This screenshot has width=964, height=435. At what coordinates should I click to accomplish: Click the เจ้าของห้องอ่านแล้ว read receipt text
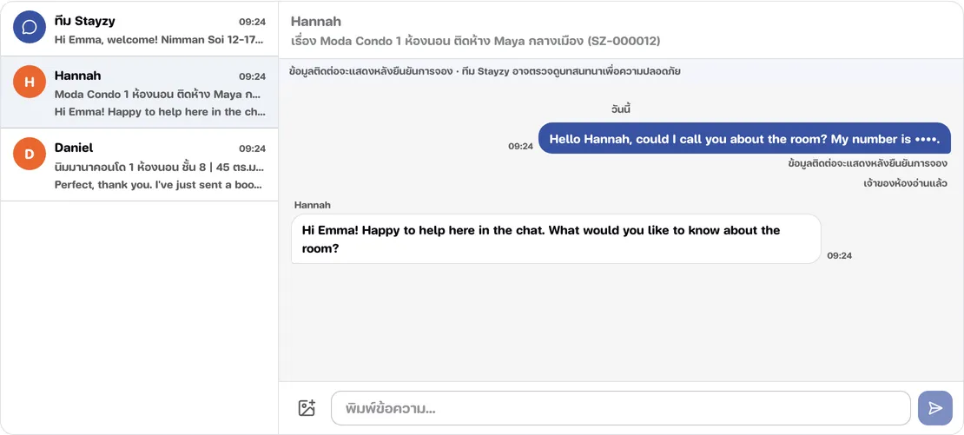906,183
